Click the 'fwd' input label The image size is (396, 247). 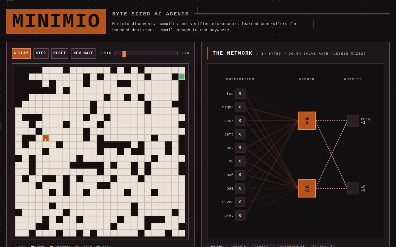(230, 94)
